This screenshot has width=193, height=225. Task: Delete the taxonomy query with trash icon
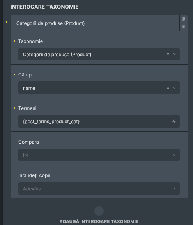tap(184, 27)
